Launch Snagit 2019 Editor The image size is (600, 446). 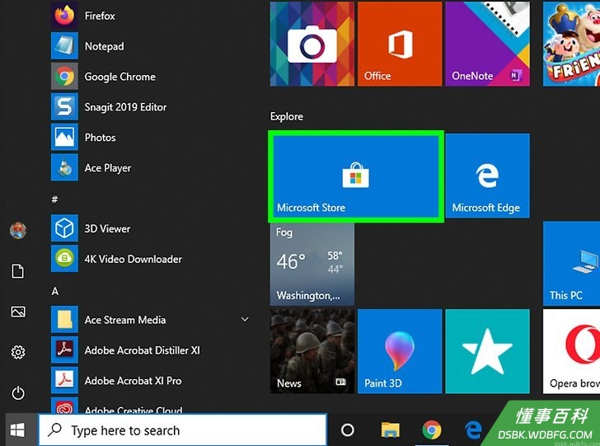click(125, 107)
